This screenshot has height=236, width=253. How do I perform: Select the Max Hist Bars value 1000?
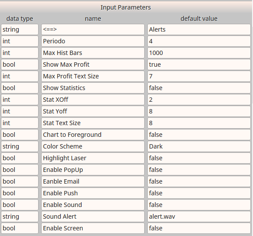coord(199,53)
